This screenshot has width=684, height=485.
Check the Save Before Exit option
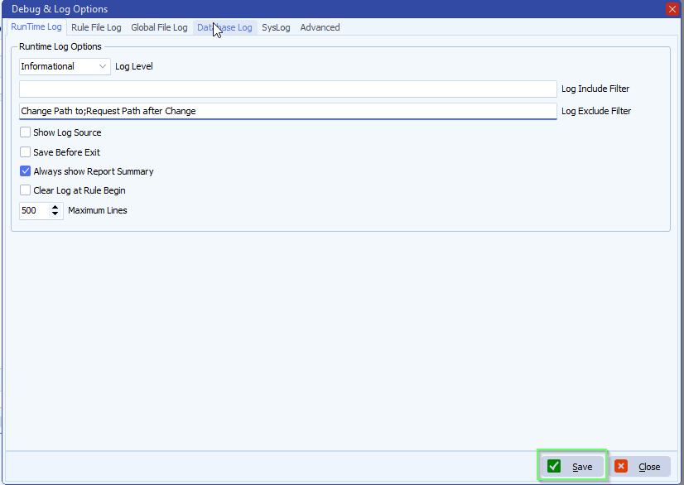[x=26, y=152]
